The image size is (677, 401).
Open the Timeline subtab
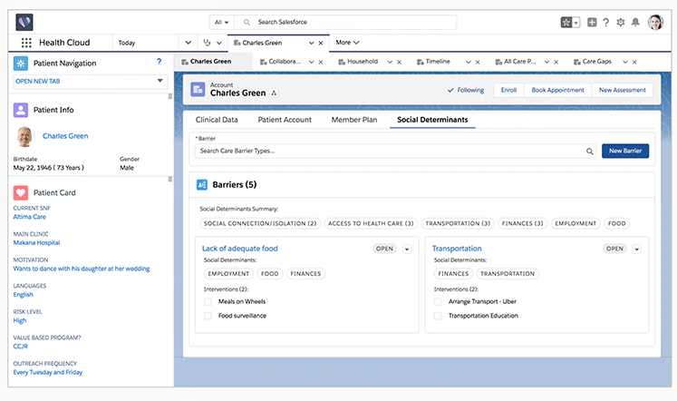[438, 62]
